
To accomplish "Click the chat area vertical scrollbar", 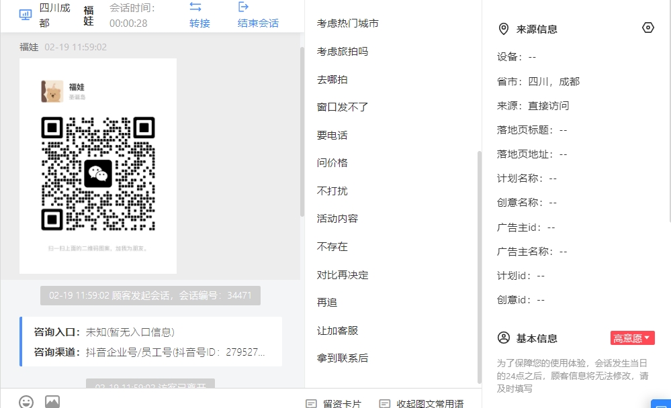I will click(302, 132).
